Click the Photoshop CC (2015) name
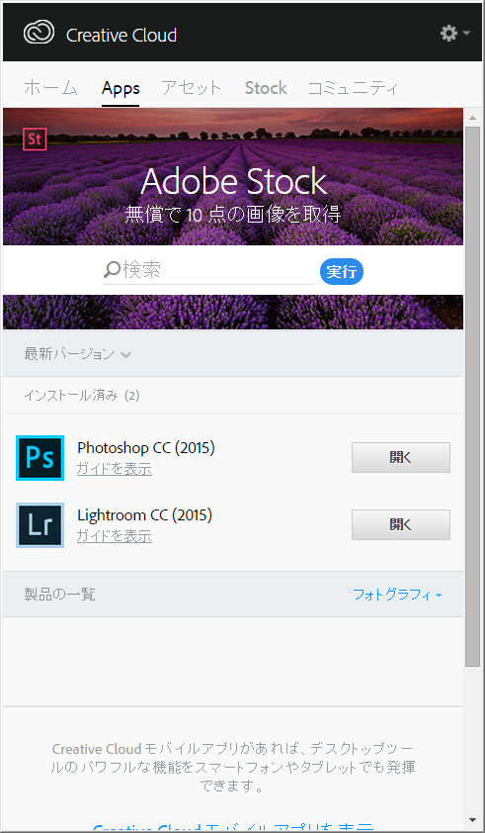Image resolution: width=485 pixels, height=833 pixels. 146,448
